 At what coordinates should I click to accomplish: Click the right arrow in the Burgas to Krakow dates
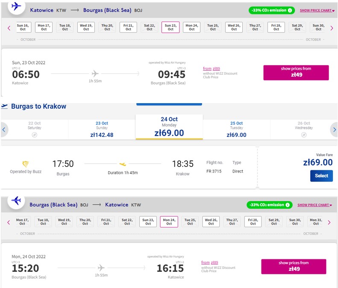pos(334,130)
